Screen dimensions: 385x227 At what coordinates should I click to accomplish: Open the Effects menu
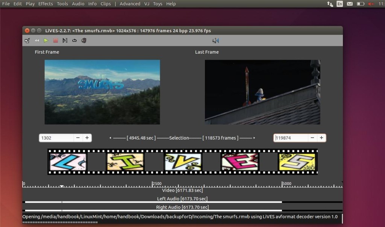tap(45, 4)
